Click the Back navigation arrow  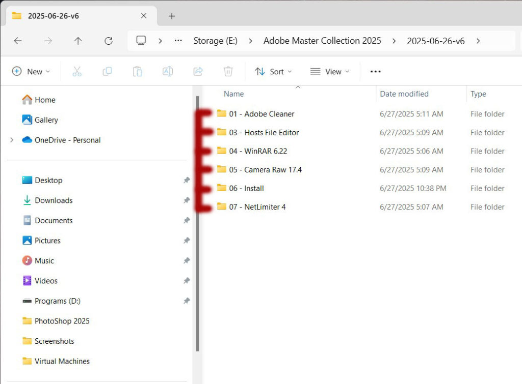click(18, 41)
